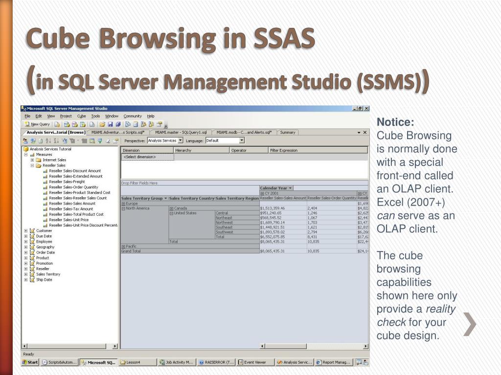Click the pivot grid's horizontal scrollbar
Viewport: 501px width, 375px height.
pyautogui.click(x=314, y=346)
